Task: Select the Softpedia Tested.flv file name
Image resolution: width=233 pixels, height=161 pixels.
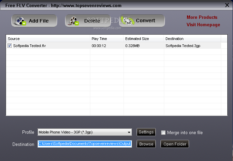Action: coord(30,46)
